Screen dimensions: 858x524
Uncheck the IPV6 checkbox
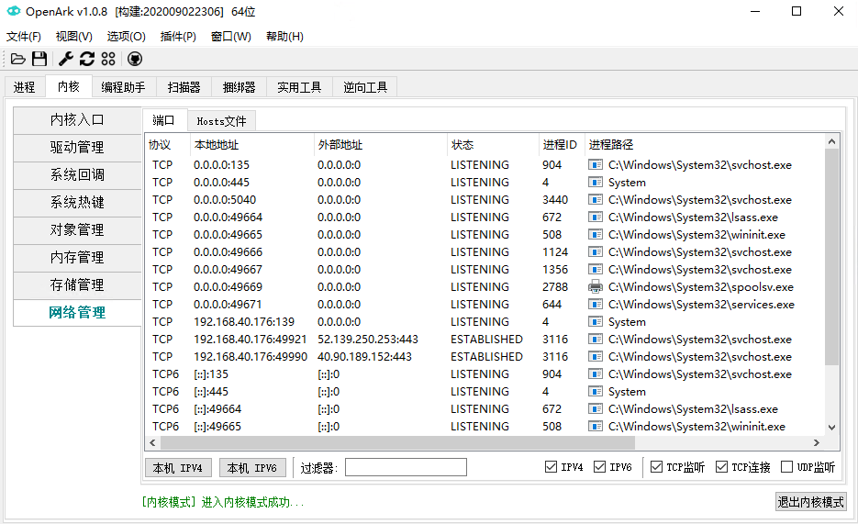pyautogui.click(x=600, y=466)
